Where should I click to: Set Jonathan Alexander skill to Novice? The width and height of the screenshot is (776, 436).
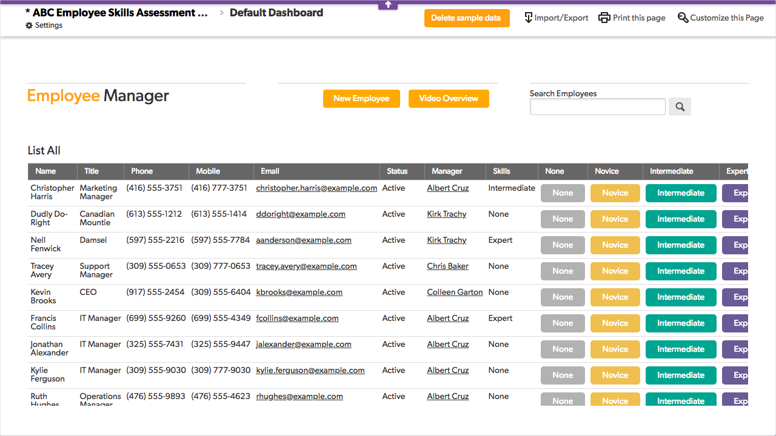(615, 349)
